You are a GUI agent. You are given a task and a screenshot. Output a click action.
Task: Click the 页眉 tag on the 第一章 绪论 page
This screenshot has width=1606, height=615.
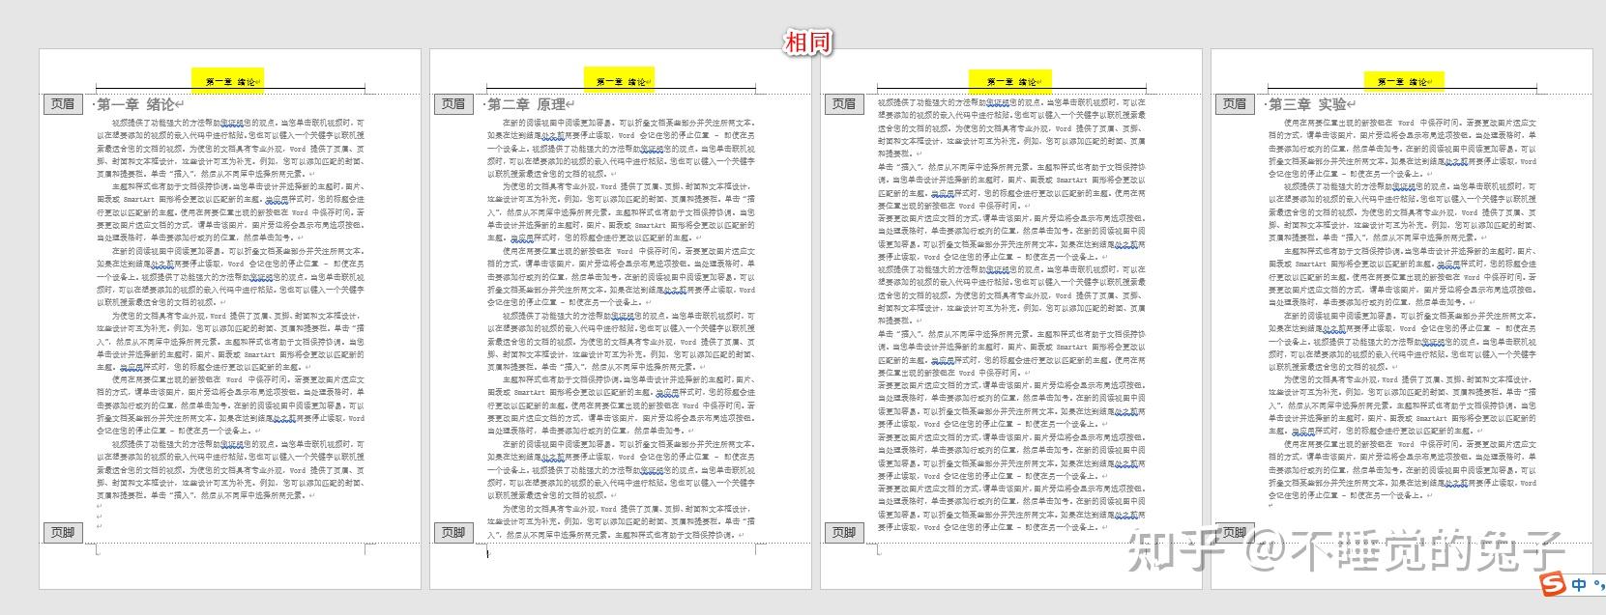(63, 103)
